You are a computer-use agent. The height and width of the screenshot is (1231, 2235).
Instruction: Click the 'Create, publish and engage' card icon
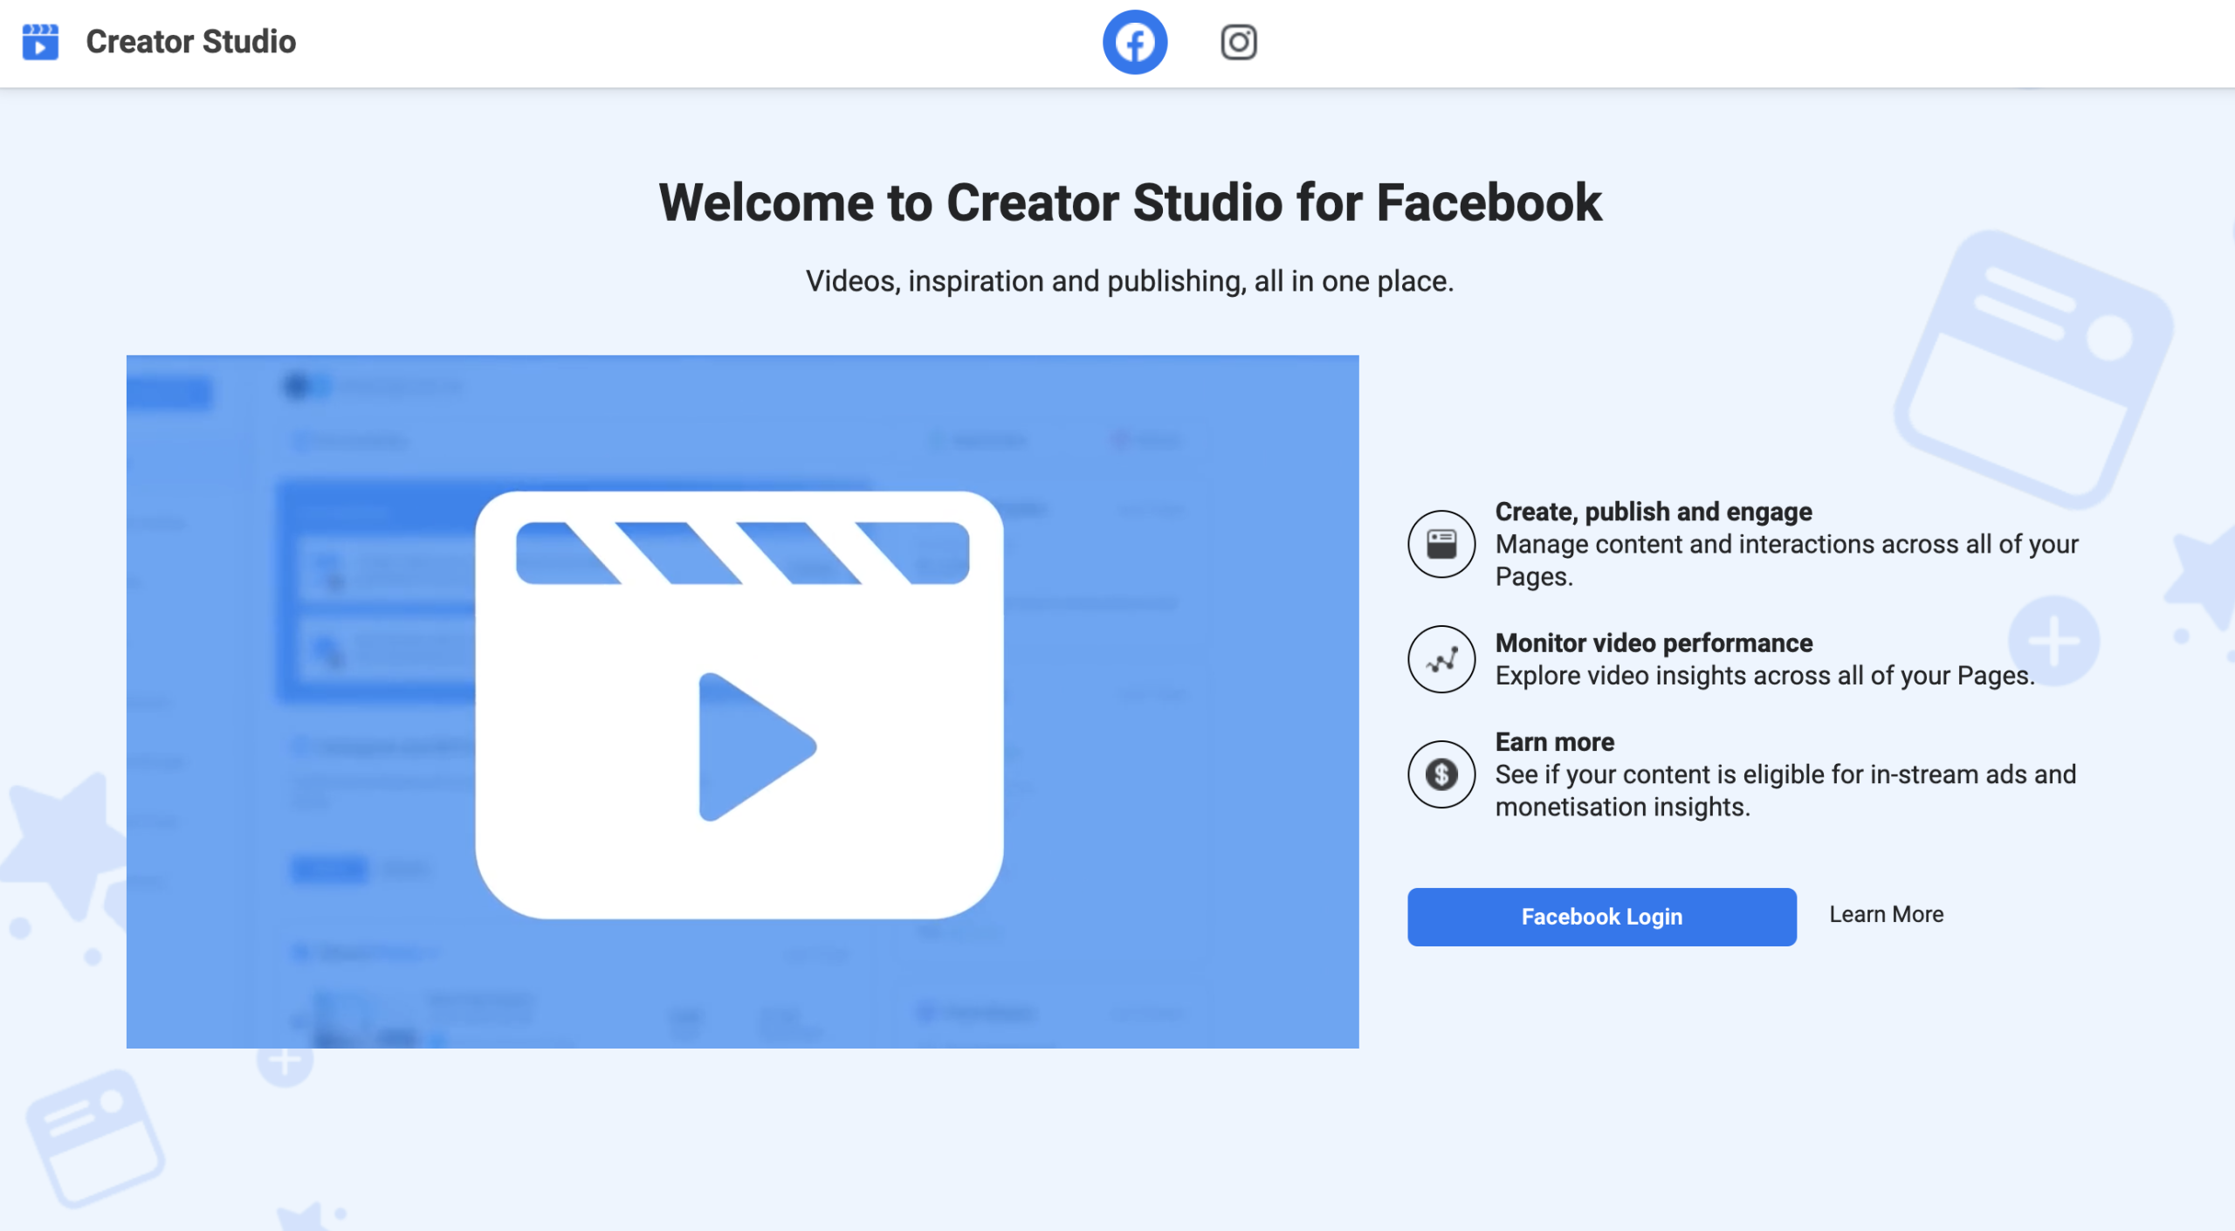point(1441,543)
